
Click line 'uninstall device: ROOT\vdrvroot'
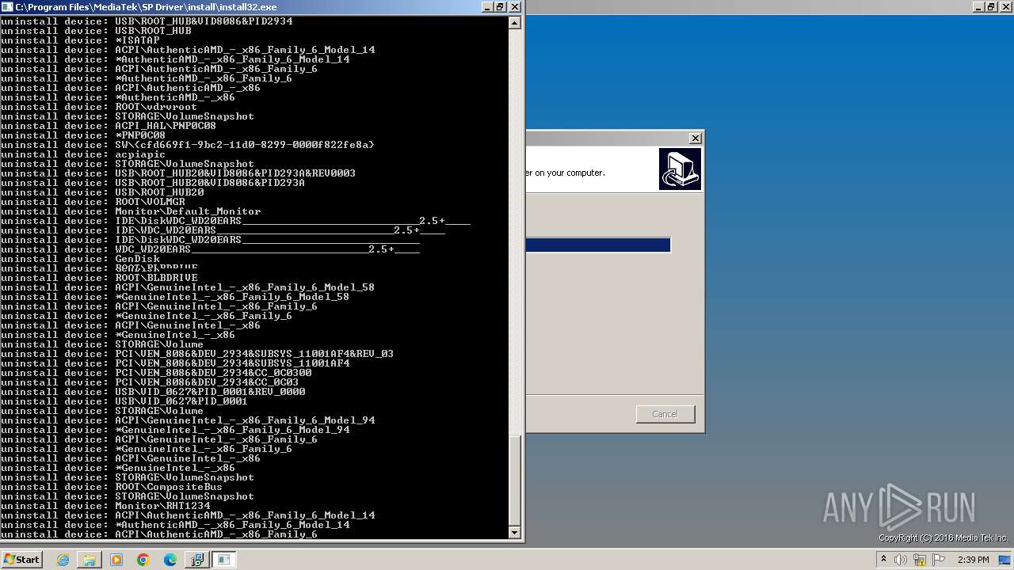click(99, 107)
